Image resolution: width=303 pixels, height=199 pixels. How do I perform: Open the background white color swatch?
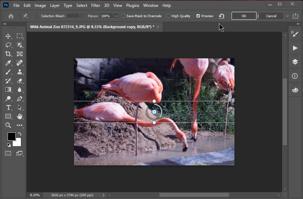(x=18, y=143)
